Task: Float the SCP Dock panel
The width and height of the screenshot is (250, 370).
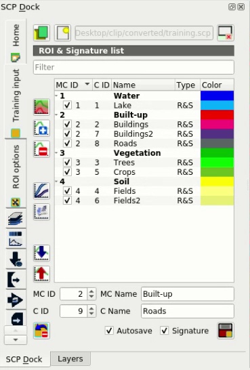Action: click(x=232, y=7)
